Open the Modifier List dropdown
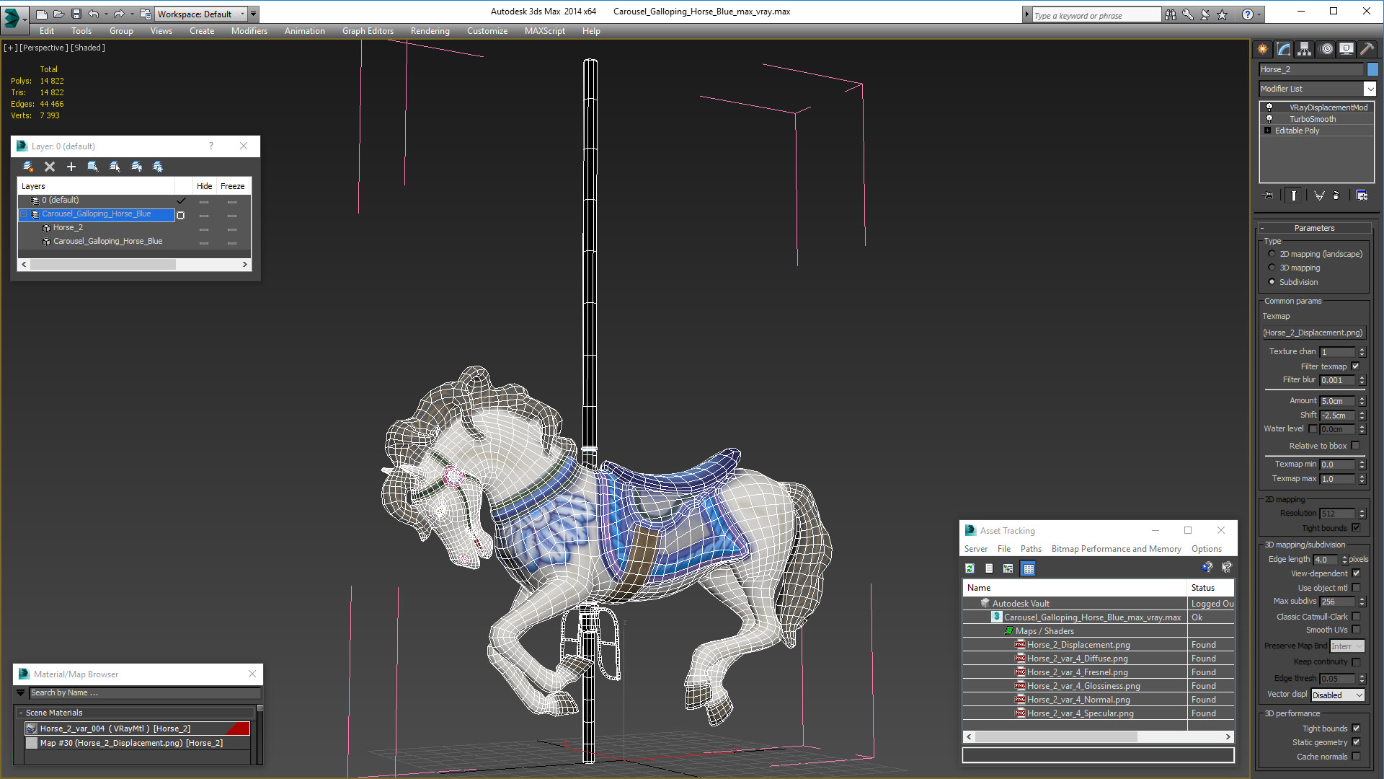Screen dimensions: 1384x779 pos(1318,89)
